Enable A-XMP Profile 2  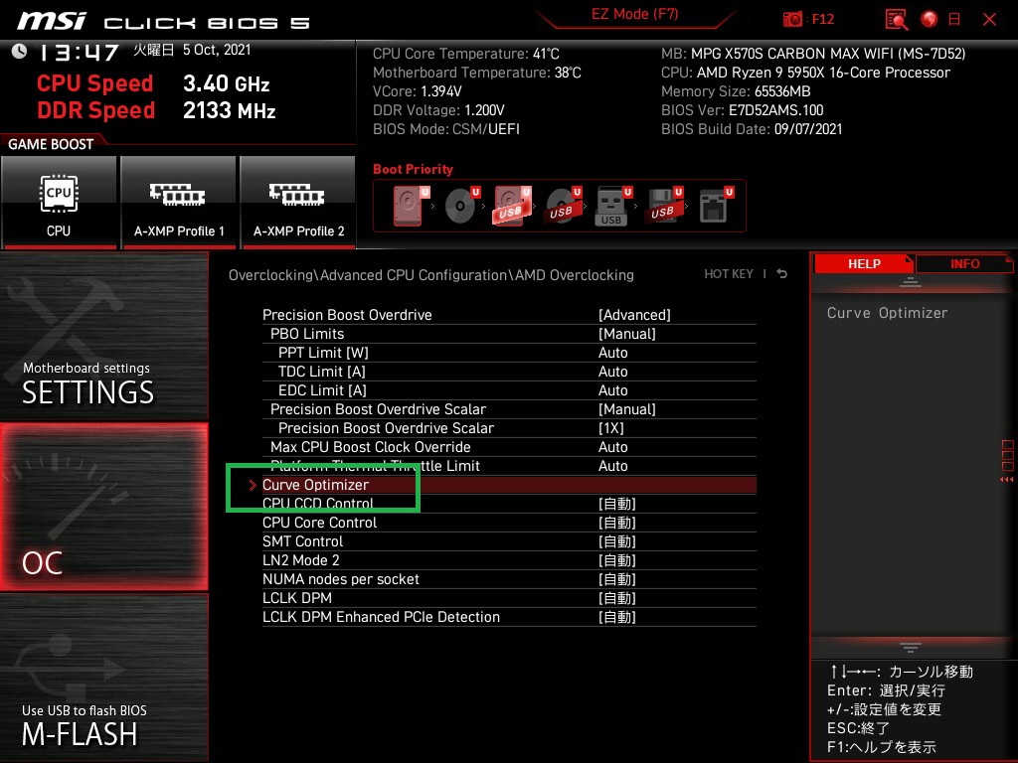[x=298, y=202]
